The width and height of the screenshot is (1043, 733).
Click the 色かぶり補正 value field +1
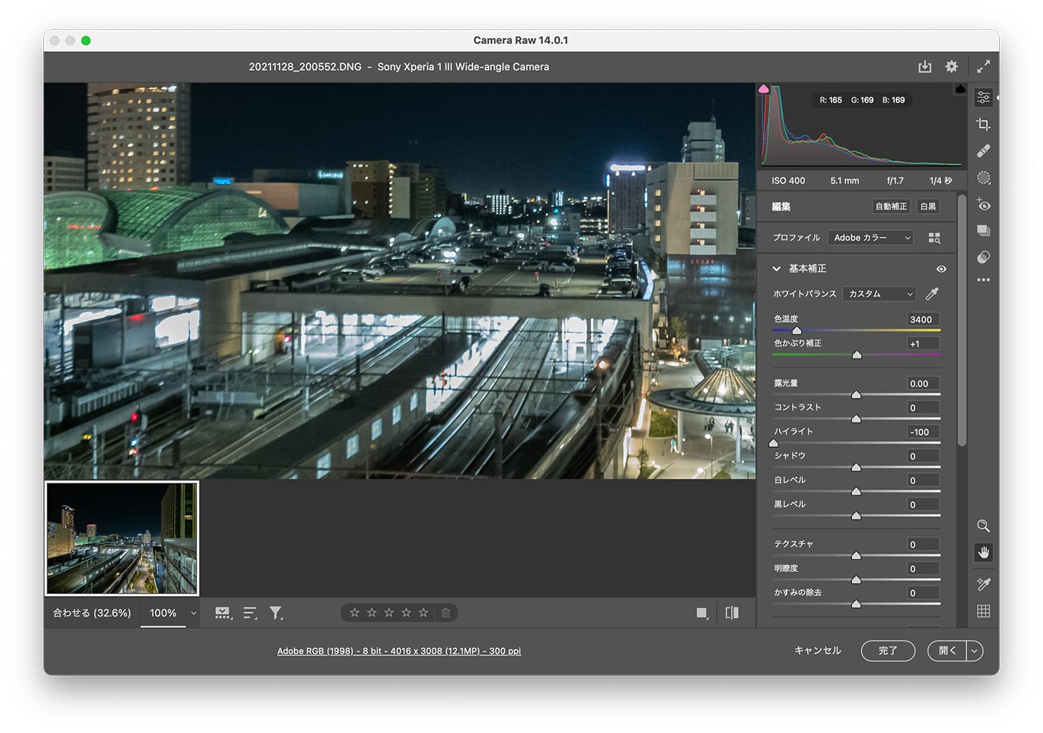[x=923, y=343]
